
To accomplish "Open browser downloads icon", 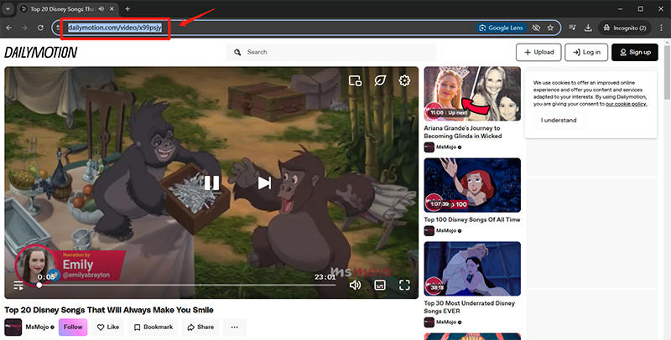I will 587,28.
